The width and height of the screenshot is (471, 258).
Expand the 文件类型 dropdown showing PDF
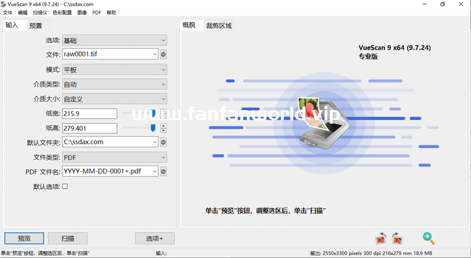pyautogui.click(x=114, y=157)
